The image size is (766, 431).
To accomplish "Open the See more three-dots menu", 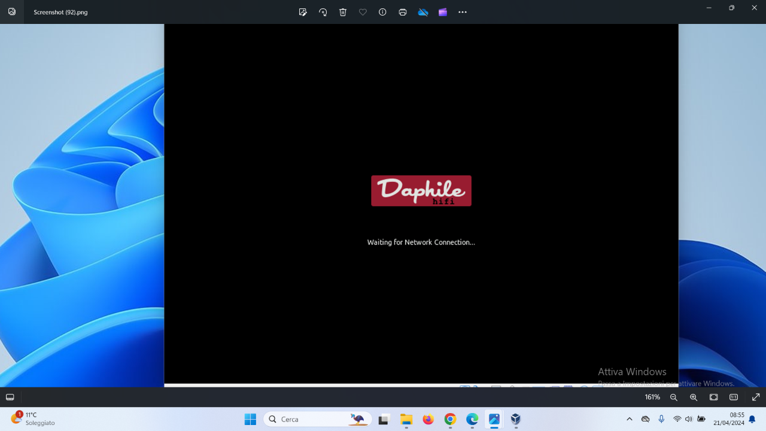I will point(463,12).
